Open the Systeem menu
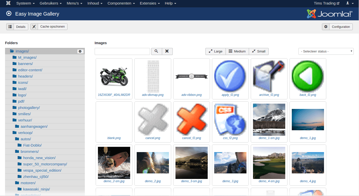359x196 pixels. [25, 3]
